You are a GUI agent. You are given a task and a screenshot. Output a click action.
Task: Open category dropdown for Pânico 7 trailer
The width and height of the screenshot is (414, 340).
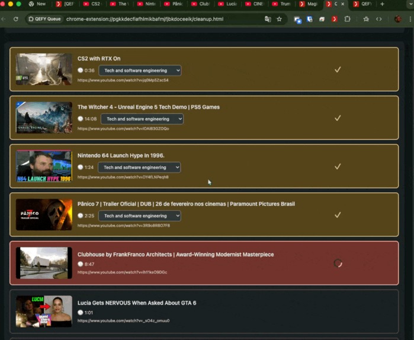tap(140, 215)
